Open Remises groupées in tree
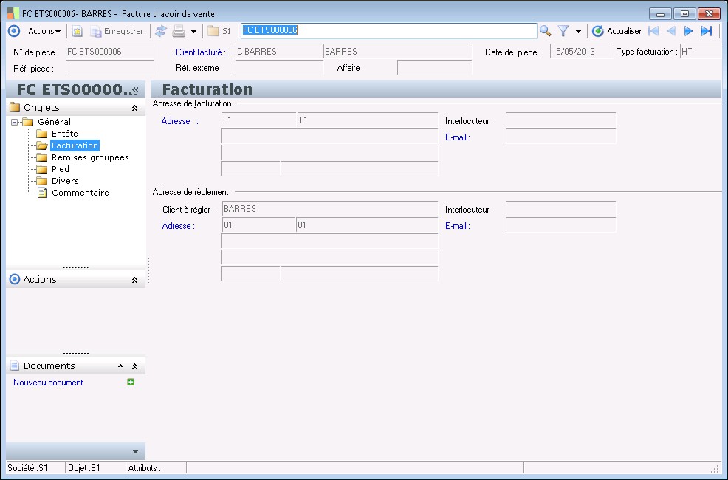 click(x=90, y=157)
